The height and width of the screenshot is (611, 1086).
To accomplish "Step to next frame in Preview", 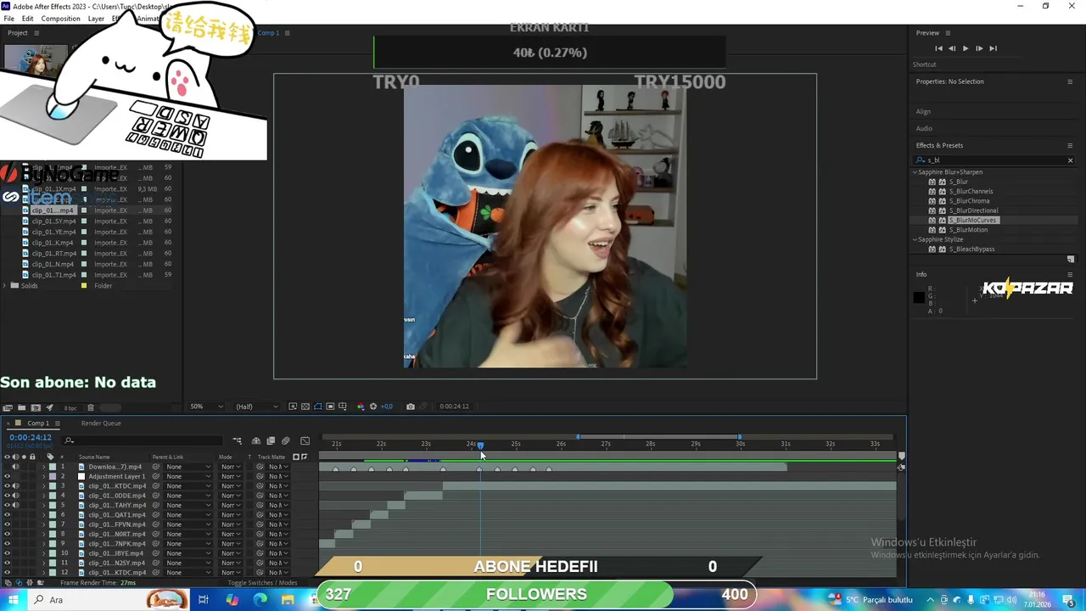I will click(979, 48).
